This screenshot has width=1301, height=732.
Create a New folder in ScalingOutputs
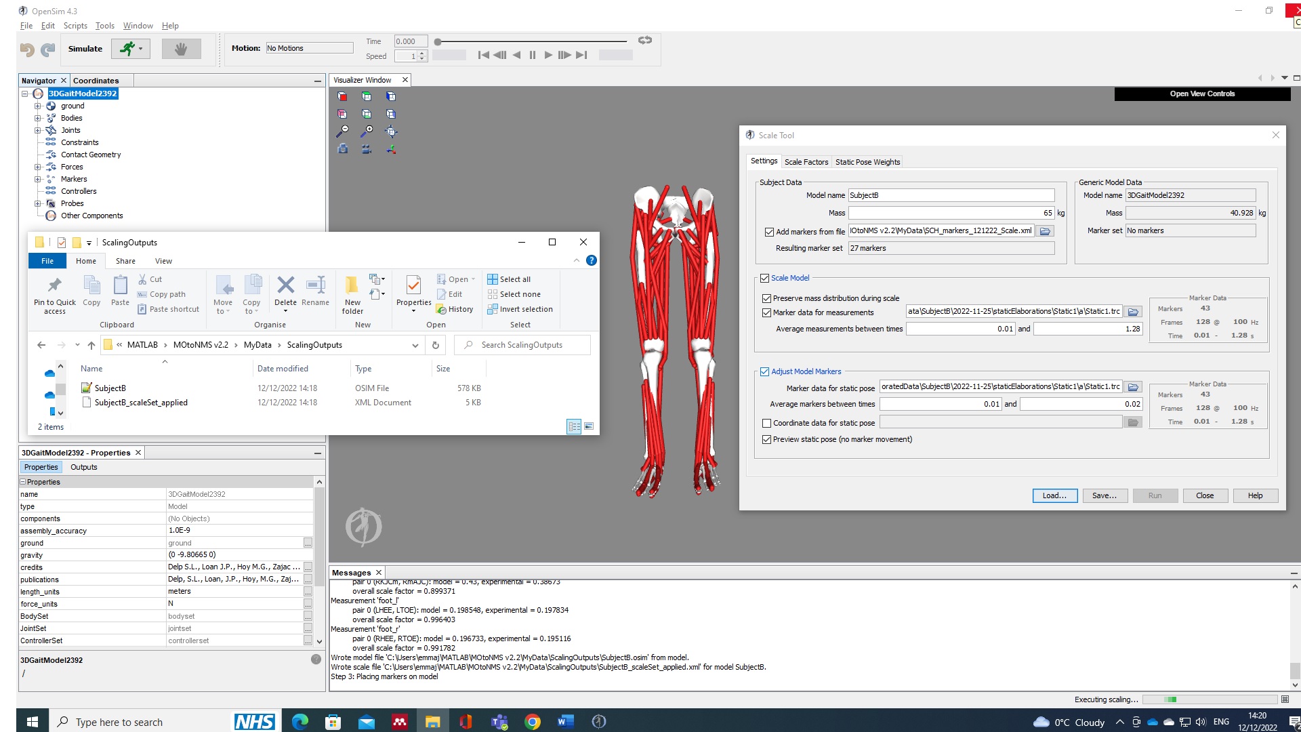coord(352,296)
